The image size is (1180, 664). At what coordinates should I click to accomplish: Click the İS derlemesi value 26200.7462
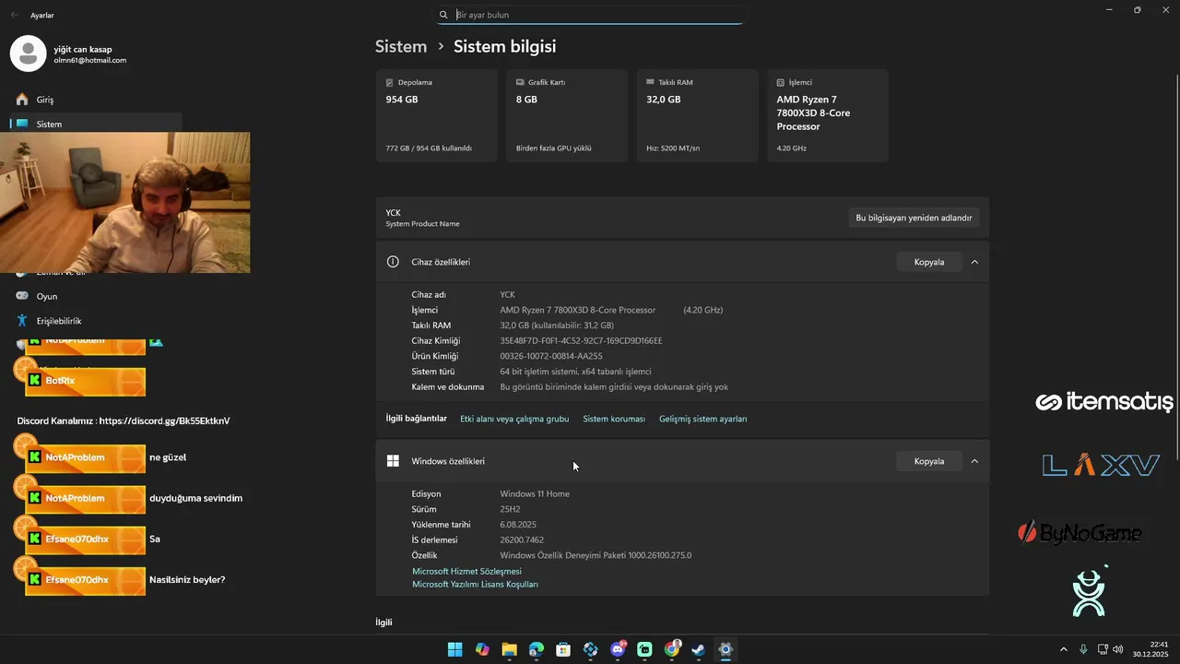[522, 540]
